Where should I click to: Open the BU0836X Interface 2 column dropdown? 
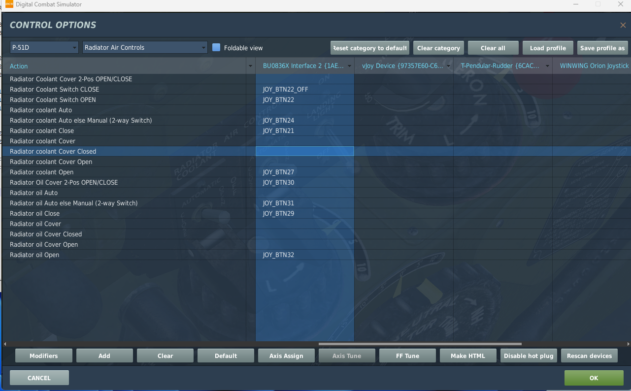(350, 66)
